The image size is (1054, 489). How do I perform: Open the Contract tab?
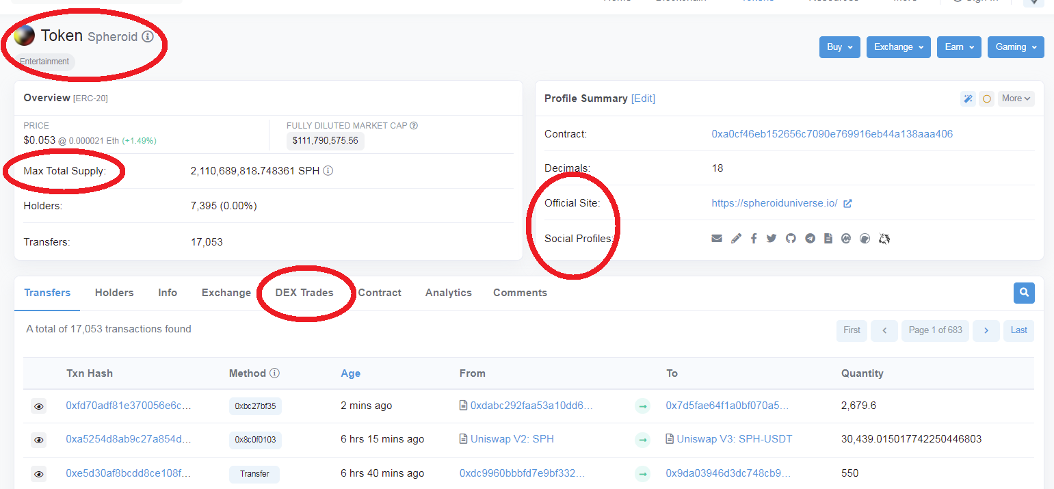coord(380,293)
